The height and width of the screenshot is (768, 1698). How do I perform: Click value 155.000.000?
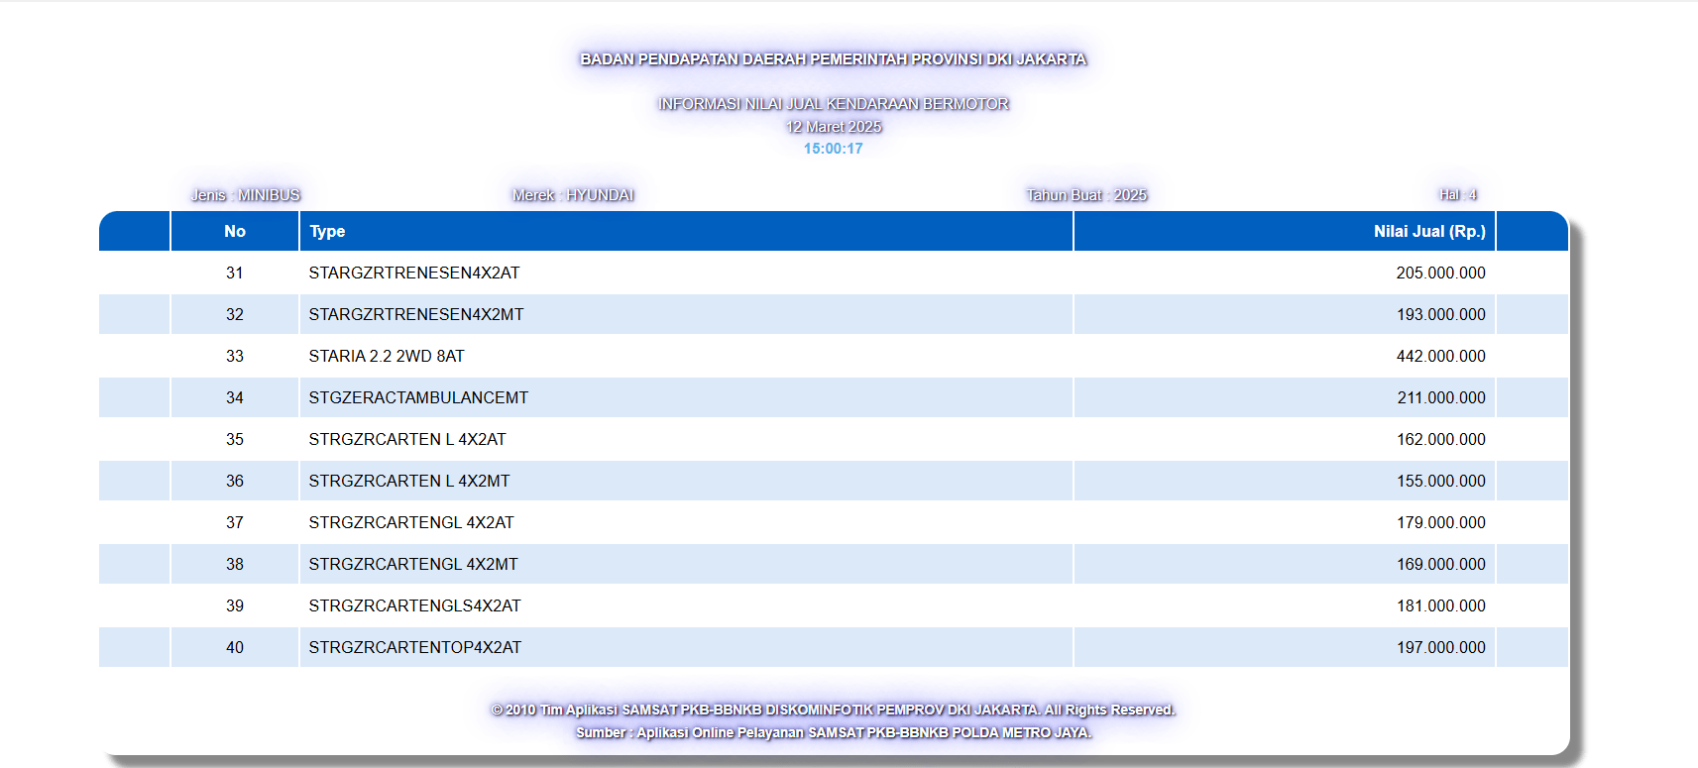[1440, 481]
